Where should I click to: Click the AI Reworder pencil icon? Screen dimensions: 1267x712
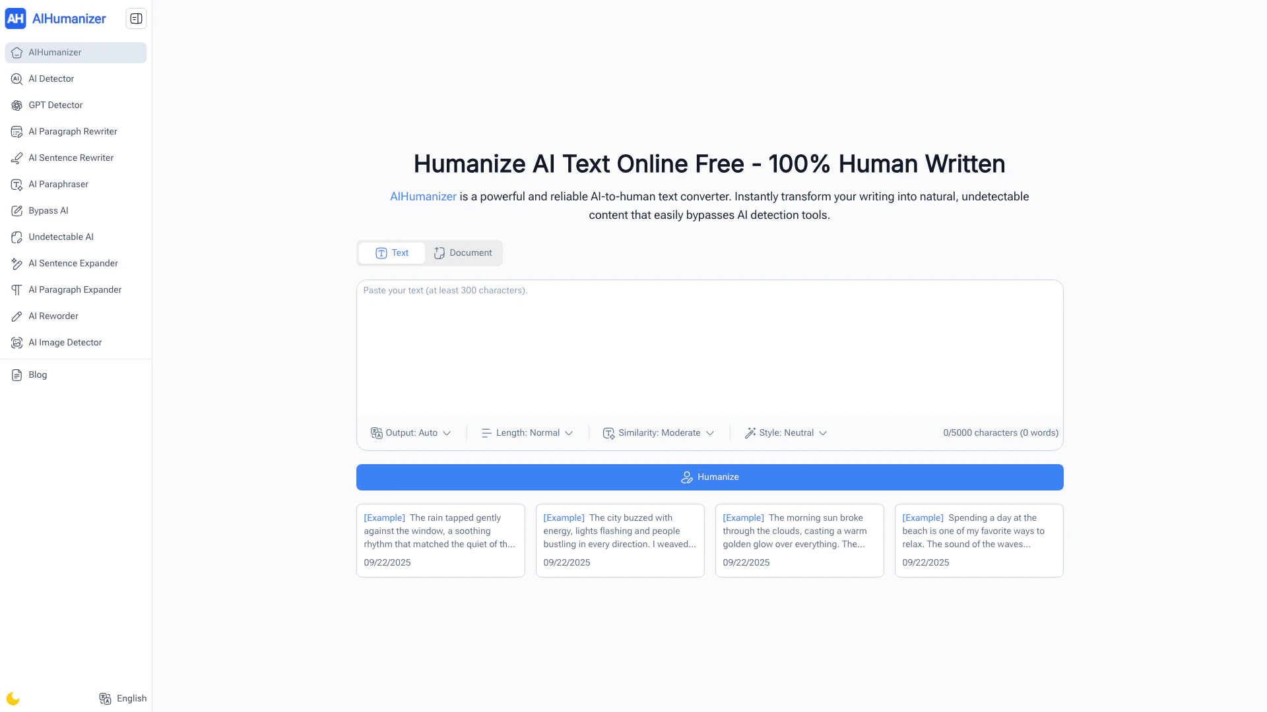[16, 316]
